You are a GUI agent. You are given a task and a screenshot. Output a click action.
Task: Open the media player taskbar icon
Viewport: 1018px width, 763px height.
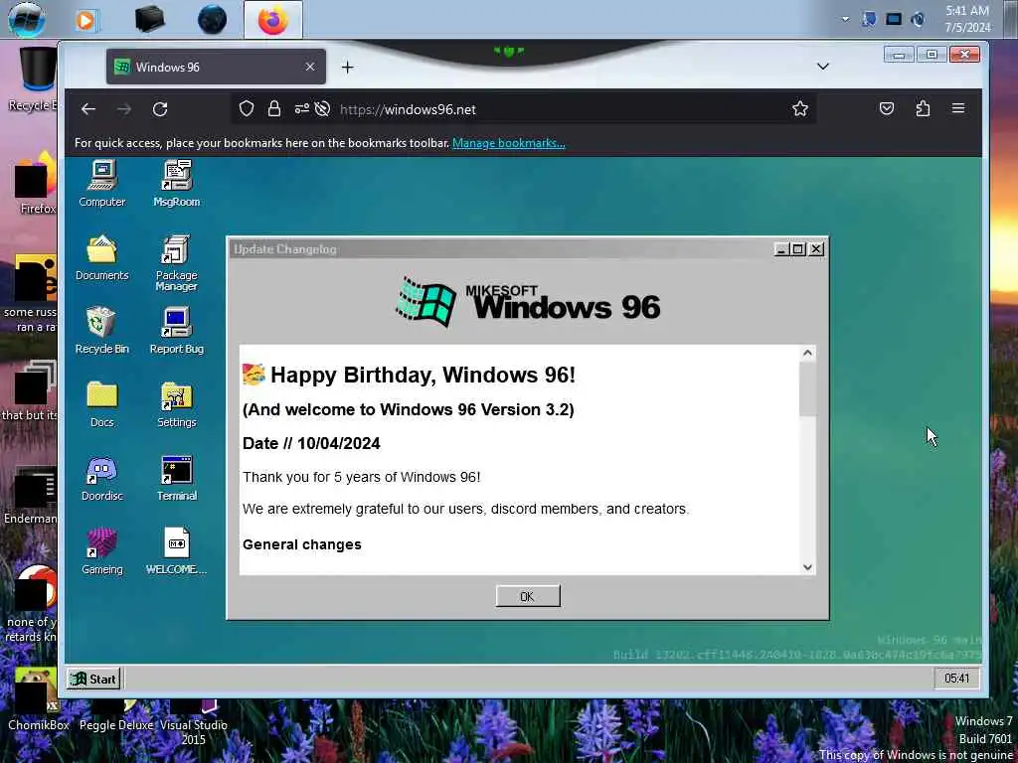[x=85, y=20]
